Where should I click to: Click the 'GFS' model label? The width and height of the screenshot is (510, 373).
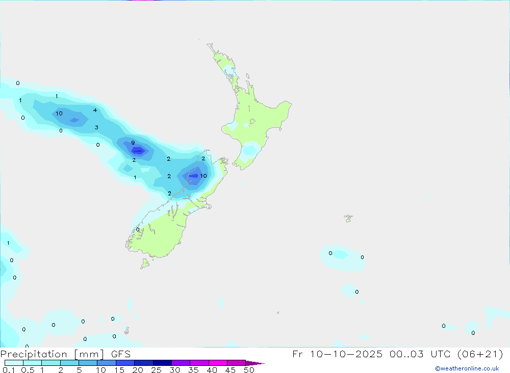121,354
